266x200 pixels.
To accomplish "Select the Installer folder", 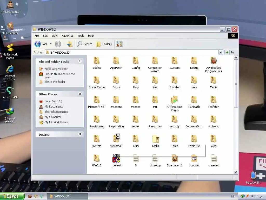I will [175, 83].
